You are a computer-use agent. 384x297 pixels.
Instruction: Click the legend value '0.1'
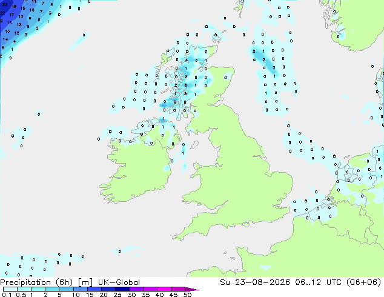pyautogui.click(x=7, y=295)
